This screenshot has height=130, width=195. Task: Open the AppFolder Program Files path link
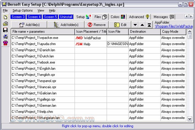tap(174, 26)
